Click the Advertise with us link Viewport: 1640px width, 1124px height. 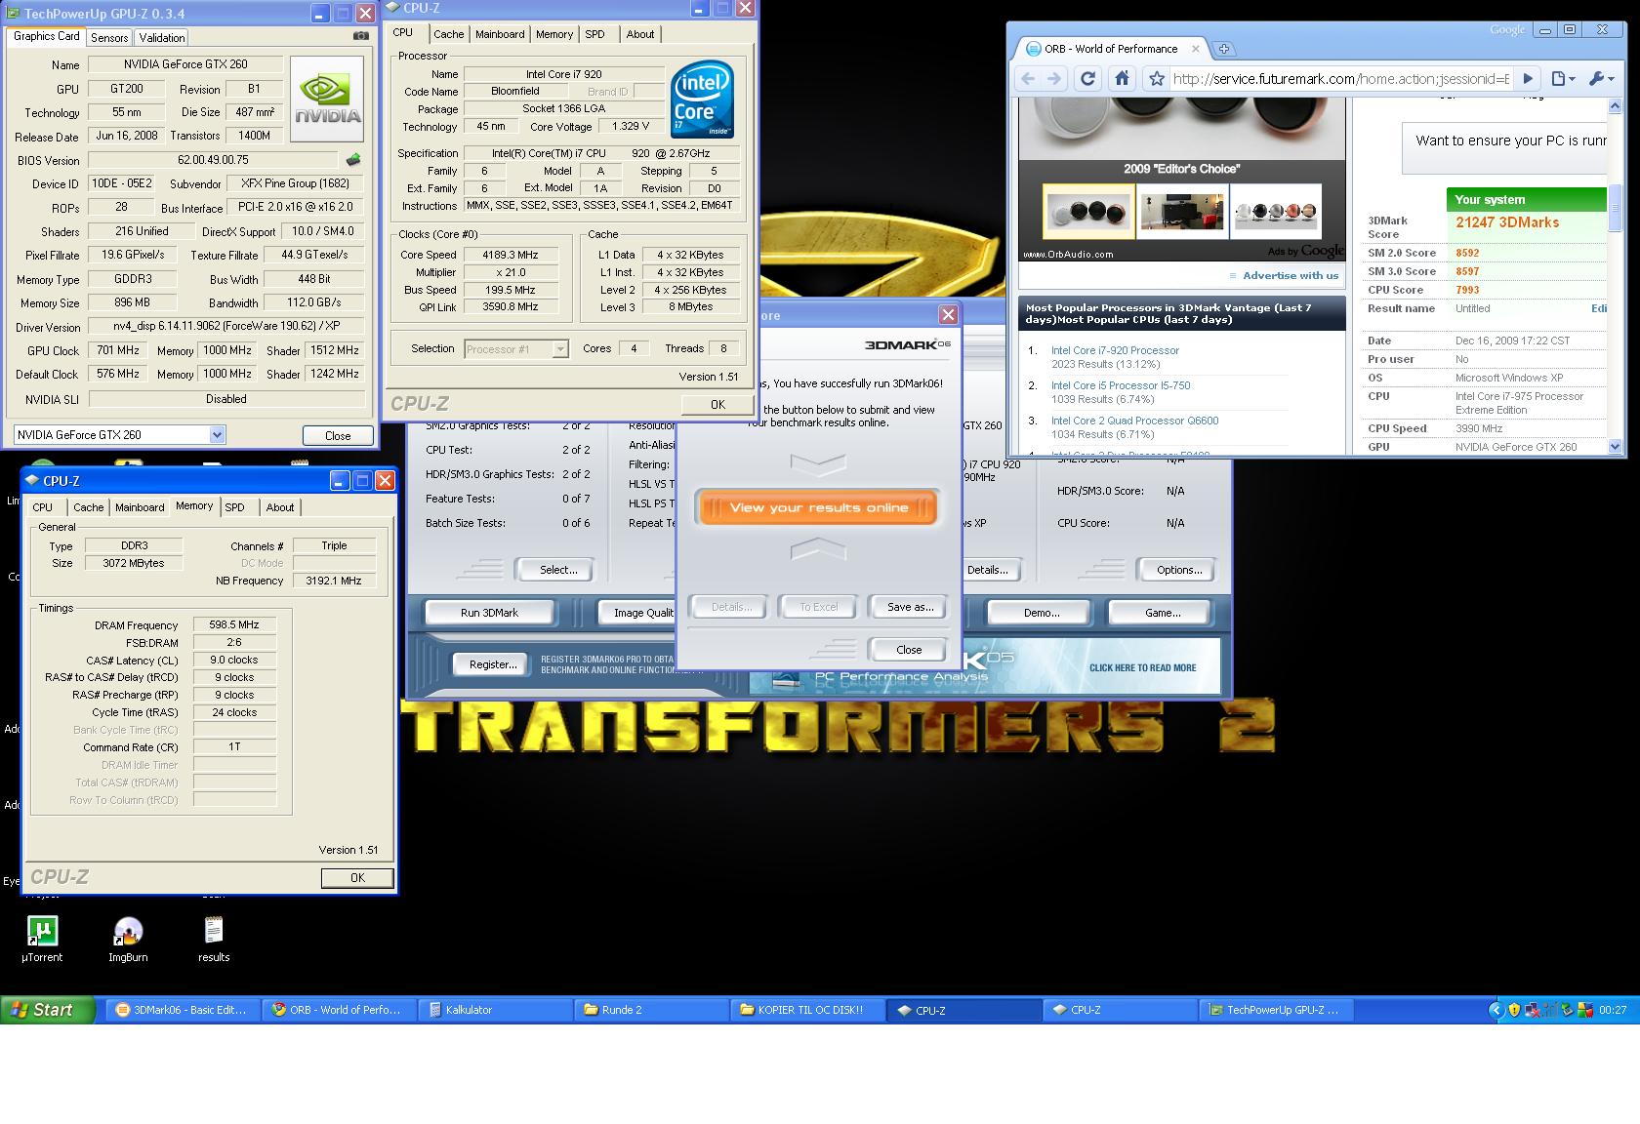tap(1291, 275)
